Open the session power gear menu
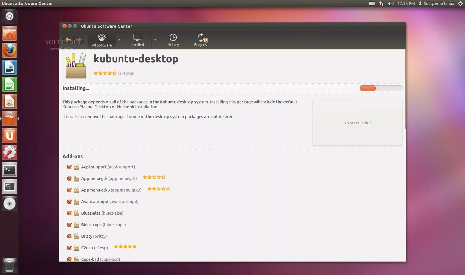This screenshot has width=465, height=275. tap(460, 3)
